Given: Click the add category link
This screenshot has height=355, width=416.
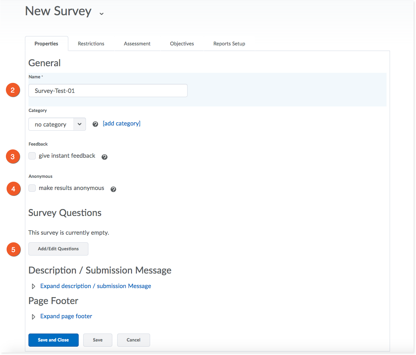Looking at the screenshot, I should click(x=122, y=123).
